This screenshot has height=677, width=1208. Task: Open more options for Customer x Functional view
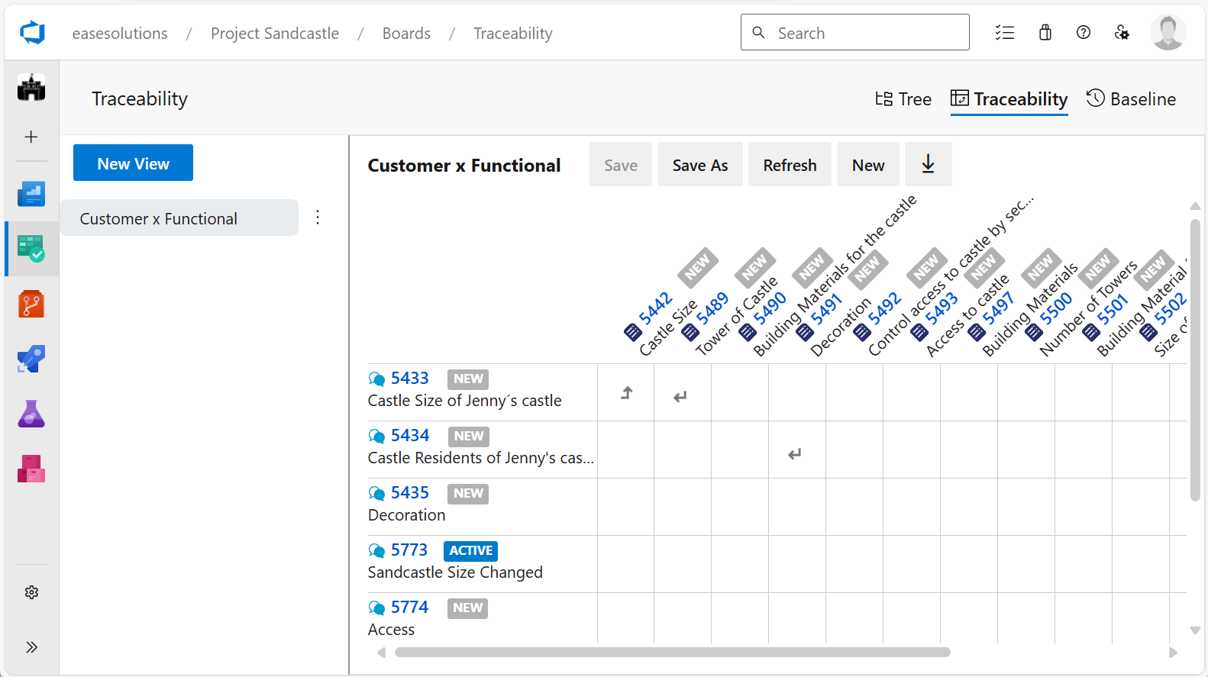318,218
